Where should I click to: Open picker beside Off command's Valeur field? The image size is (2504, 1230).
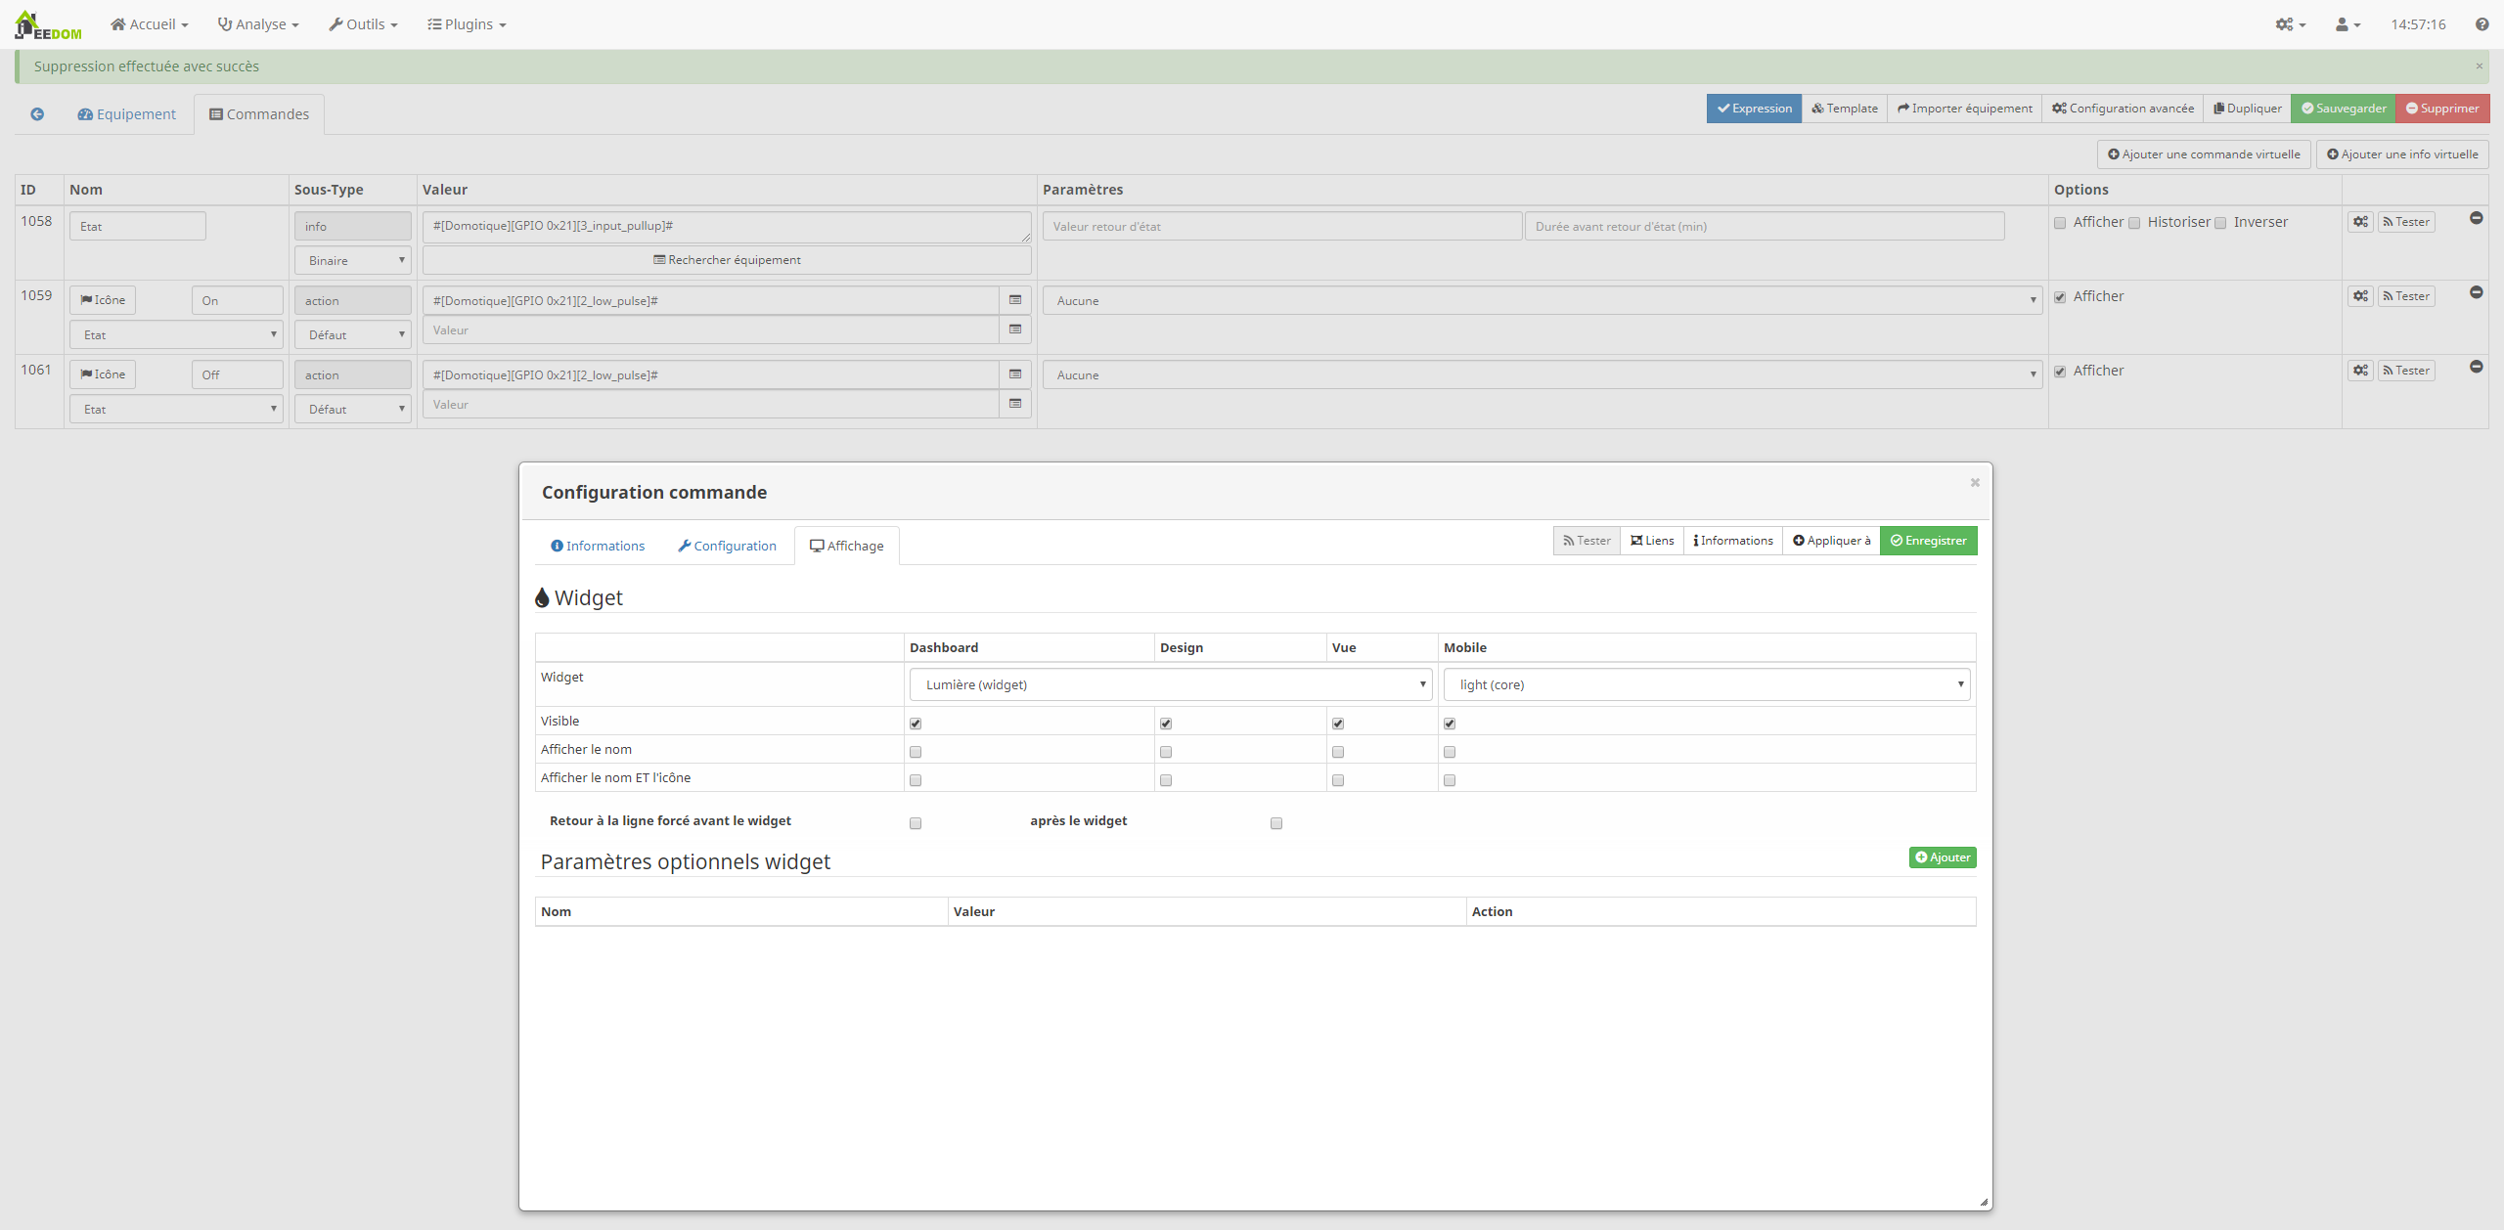click(1015, 404)
